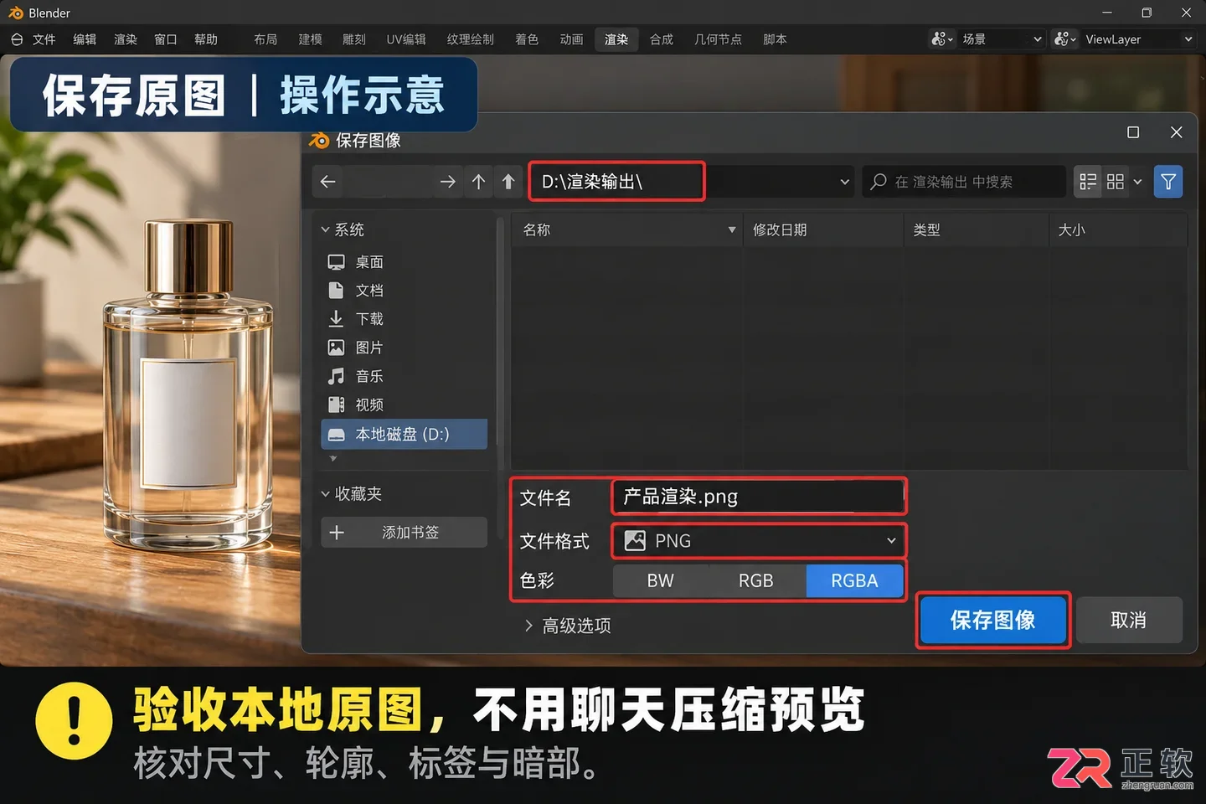Click the scene browse icon
The width and height of the screenshot is (1206, 804).
(x=942, y=39)
